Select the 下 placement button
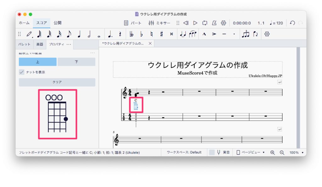This screenshot has height=187, width=322. click(x=76, y=62)
